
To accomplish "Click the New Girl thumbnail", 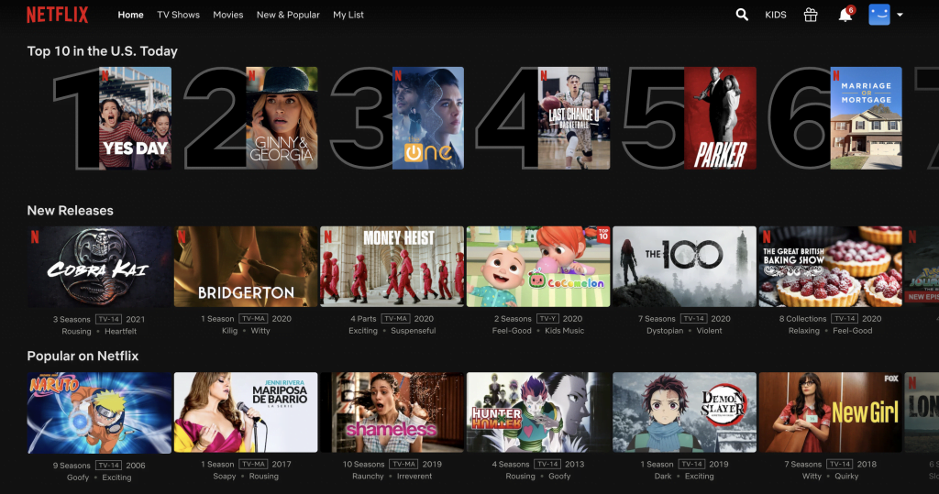I will point(830,412).
